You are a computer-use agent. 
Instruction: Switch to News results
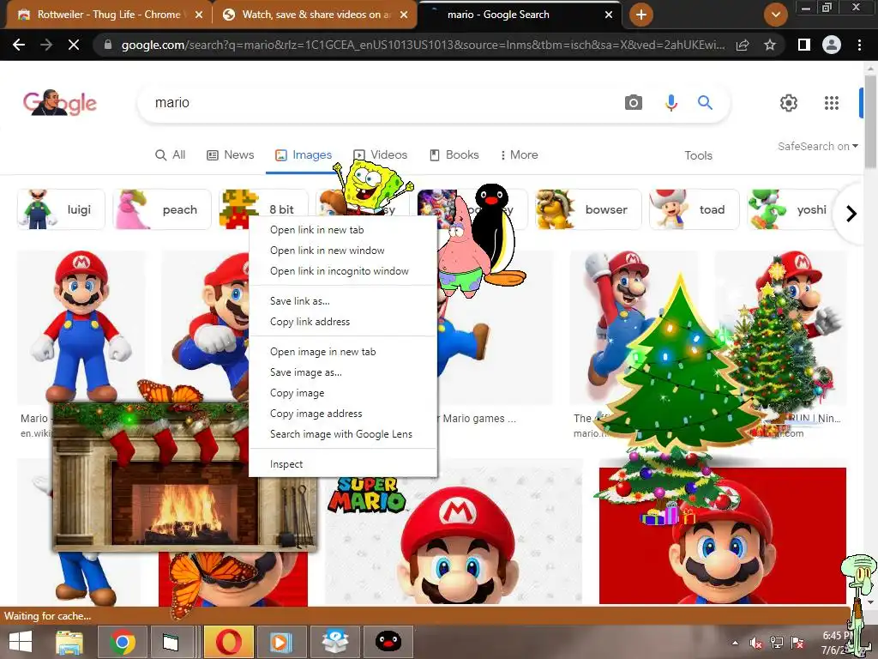[230, 154]
